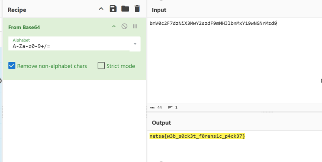Viewport: 322px width, 162px height.
Task: Disable the From Base64 operation
Action: 124,26
